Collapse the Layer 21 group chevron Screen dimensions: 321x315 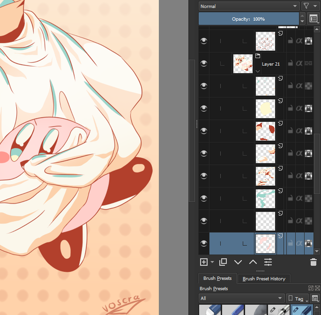pyautogui.click(x=258, y=71)
